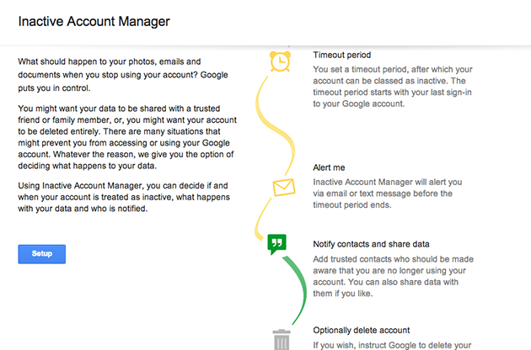Click the text 'Add trusted contacts who should be made'
Viewport: 531px width, 350px height.
(x=393, y=259)
